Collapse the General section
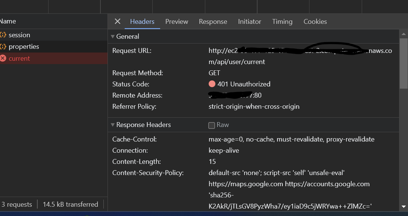Screen dimensions: 408x216 click(x=113, y=36)
